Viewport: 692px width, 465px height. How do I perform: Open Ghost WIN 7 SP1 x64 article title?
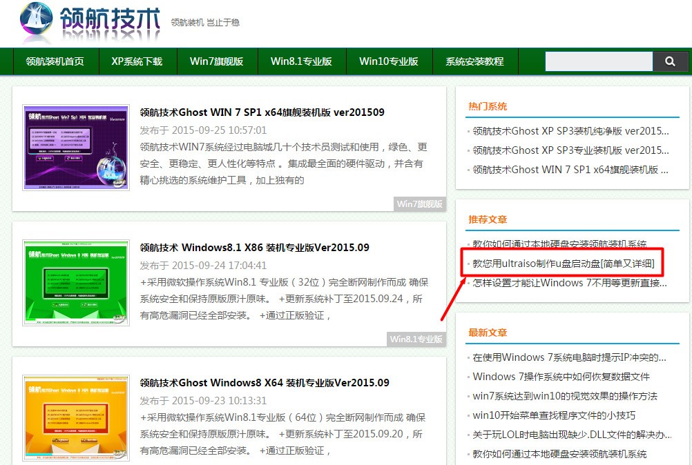point(262,112)
